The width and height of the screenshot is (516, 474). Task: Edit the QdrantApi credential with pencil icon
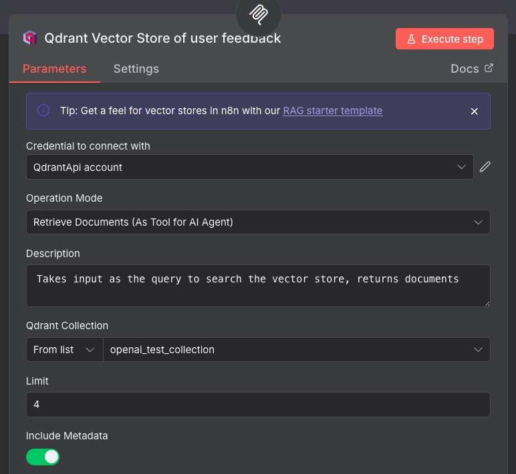click(485, 167)
